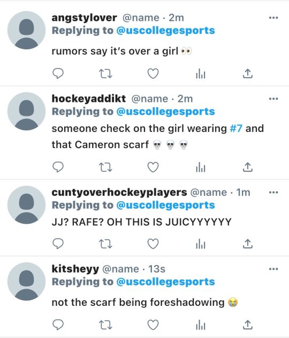Like hockeyaddikt's Cameron scarf tweet
The image size is (289, 338).
[153, 167]
